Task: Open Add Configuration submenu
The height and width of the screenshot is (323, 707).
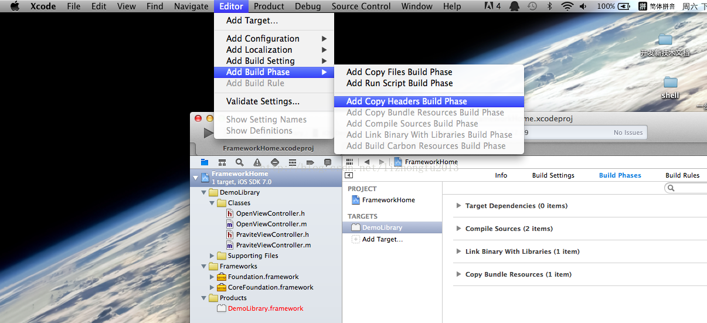Action: pyautogui.click(x=274, y=39)
